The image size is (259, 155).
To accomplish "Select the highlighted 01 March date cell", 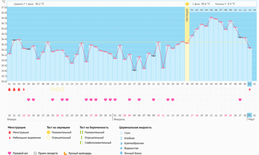I will [x=250, y=115].
